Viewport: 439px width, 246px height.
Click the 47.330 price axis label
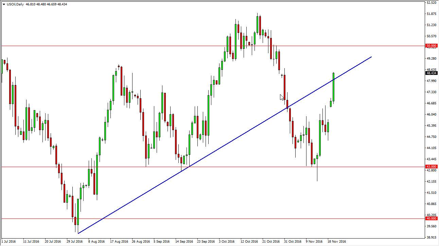432,92
